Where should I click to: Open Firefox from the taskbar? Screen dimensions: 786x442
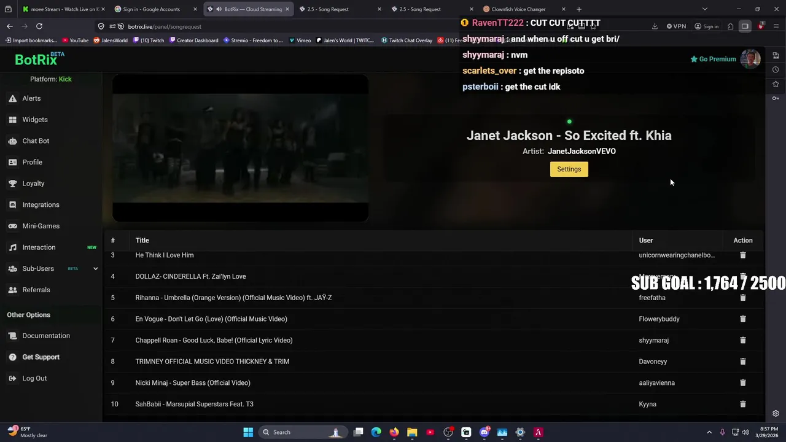pos(394,432)
